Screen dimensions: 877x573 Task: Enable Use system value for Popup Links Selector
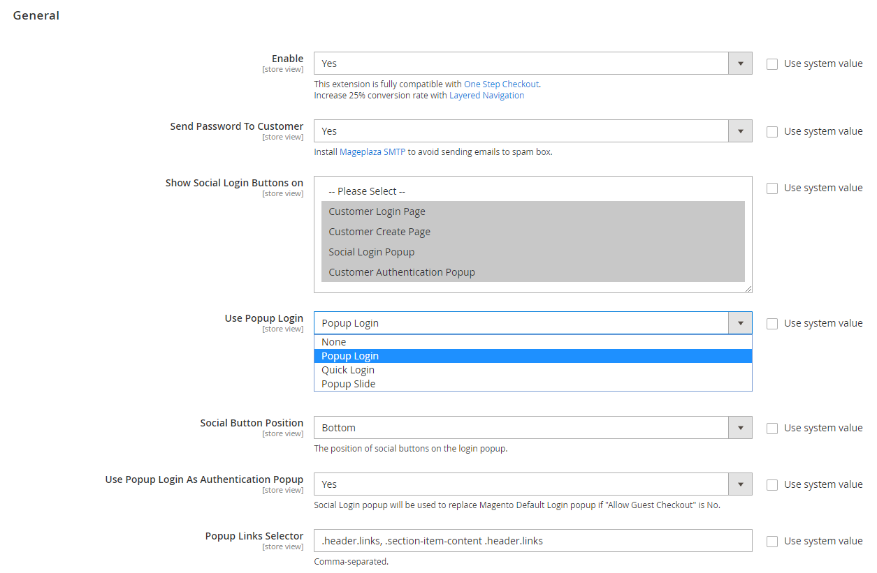pos(772,542)
